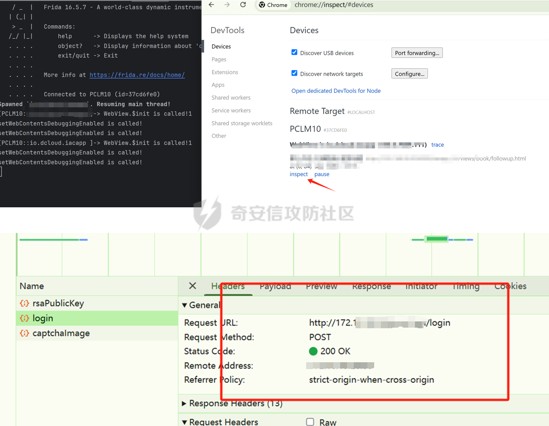Select Other in DevTools sidebar
The image size is (549, 426).
(219, 136)
